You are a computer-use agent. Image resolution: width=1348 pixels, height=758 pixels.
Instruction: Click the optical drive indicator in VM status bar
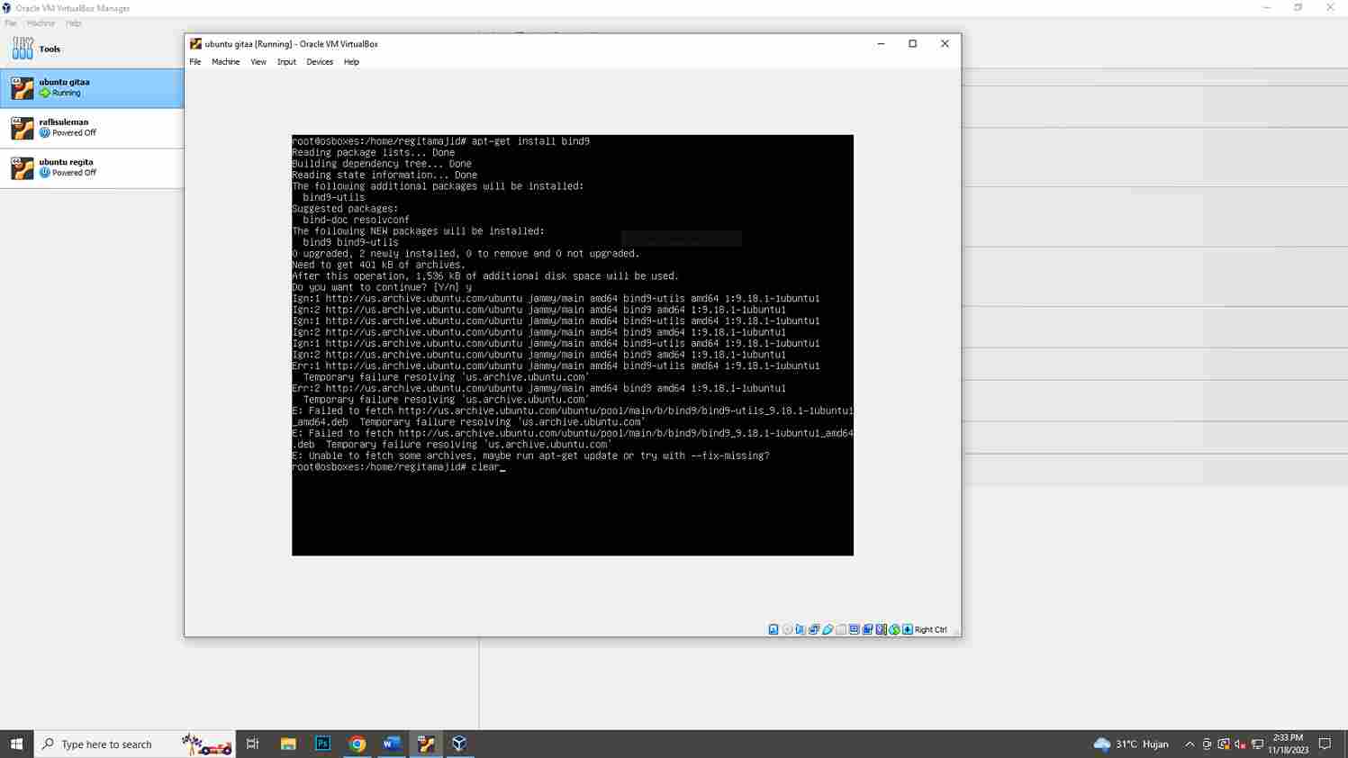pos(787,629)
